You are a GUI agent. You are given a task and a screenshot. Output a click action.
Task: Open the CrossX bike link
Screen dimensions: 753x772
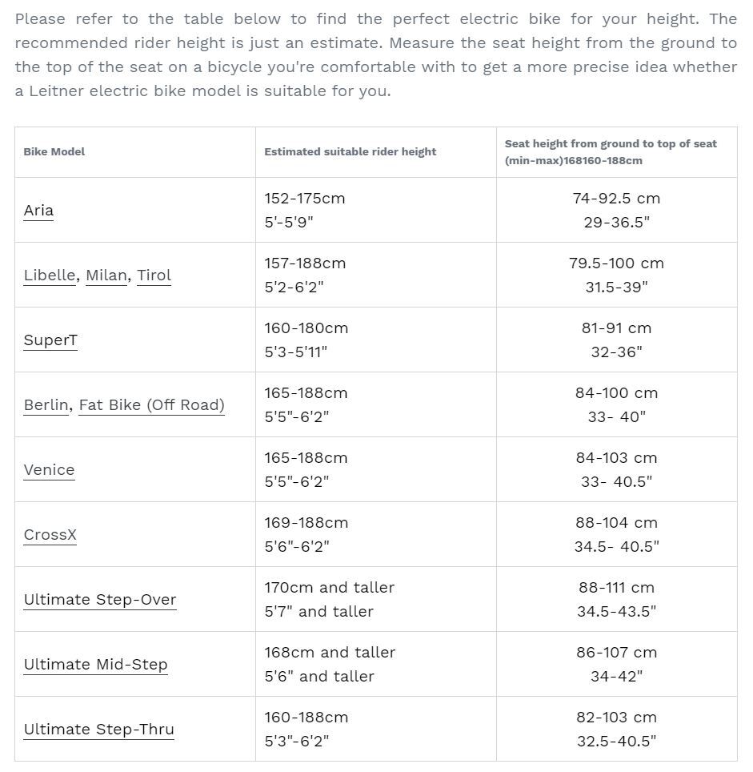[50, 535]
